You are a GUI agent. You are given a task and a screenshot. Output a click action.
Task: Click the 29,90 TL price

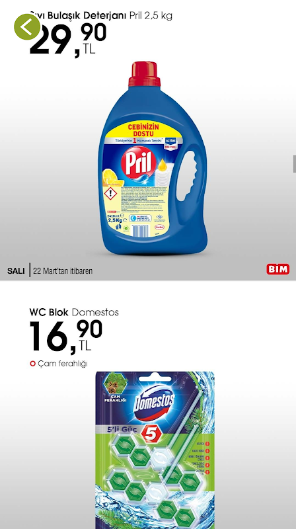[68, 39]
